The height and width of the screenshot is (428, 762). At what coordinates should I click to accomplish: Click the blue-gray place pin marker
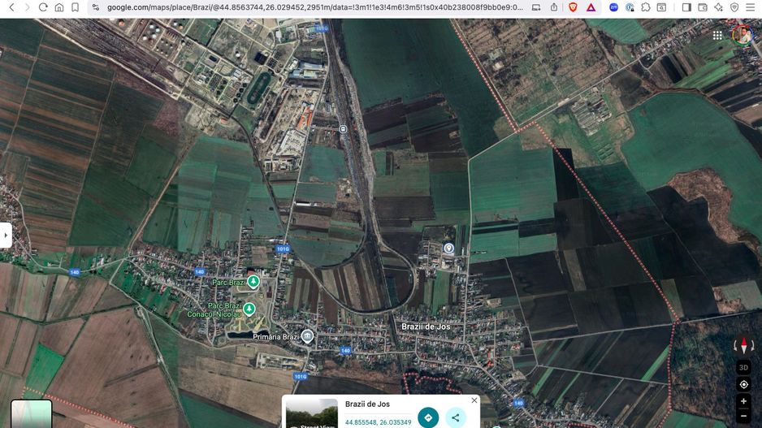(448, 249)
